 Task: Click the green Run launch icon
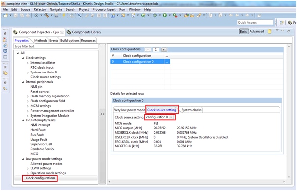165,15
